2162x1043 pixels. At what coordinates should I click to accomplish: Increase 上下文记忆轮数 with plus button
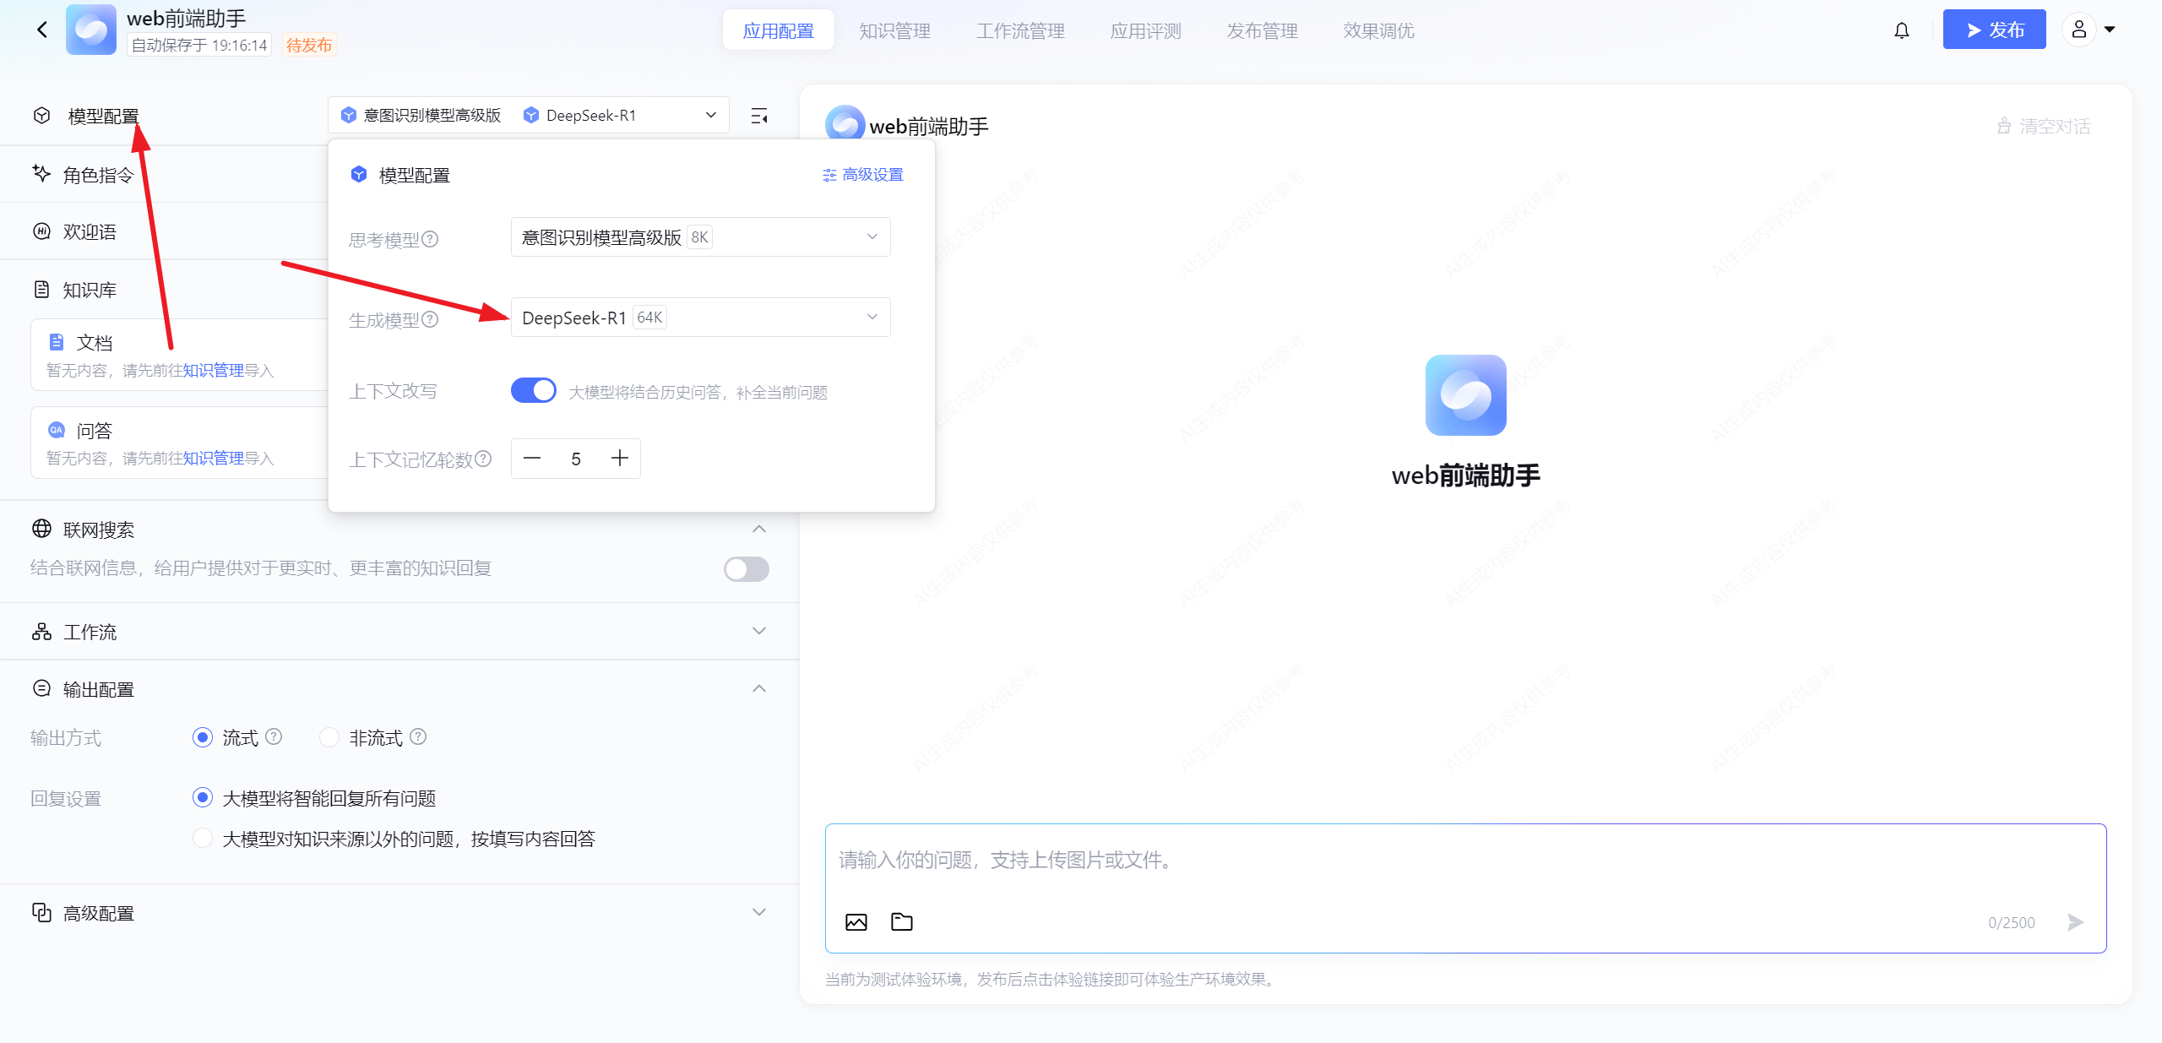tap(619, 459)
